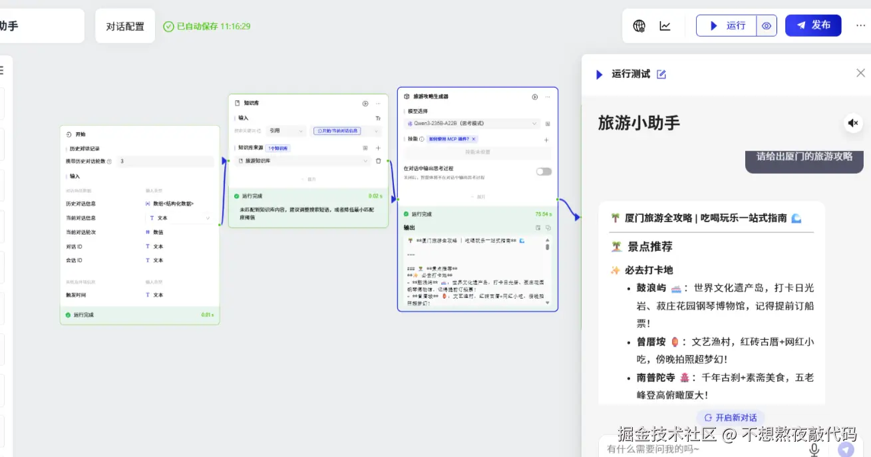Toggle 在对话中输出思考过程 switch

544,171
